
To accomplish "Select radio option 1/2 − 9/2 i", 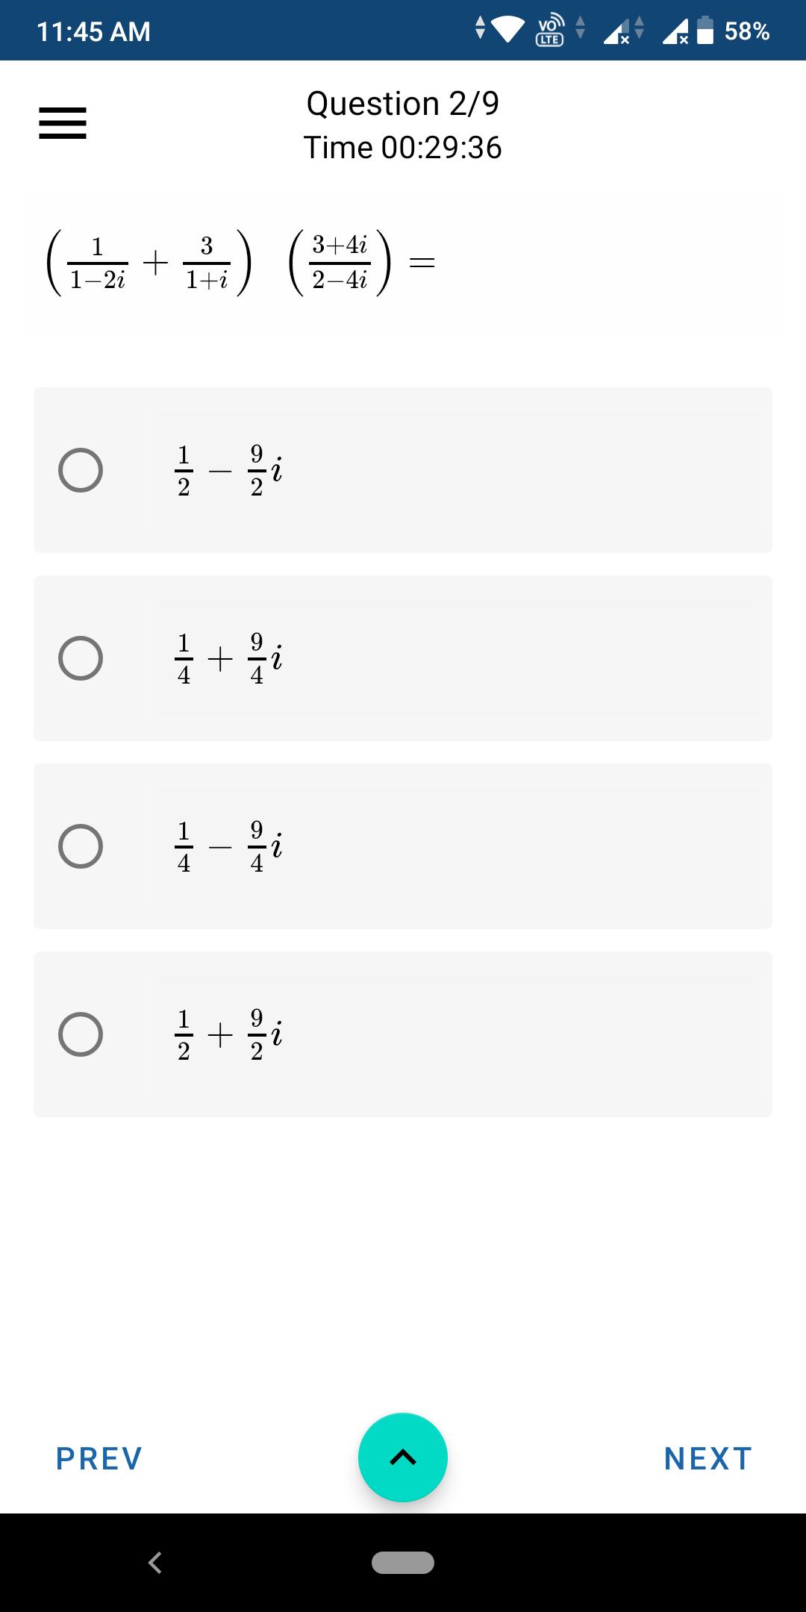I will [x=81, y=470].
